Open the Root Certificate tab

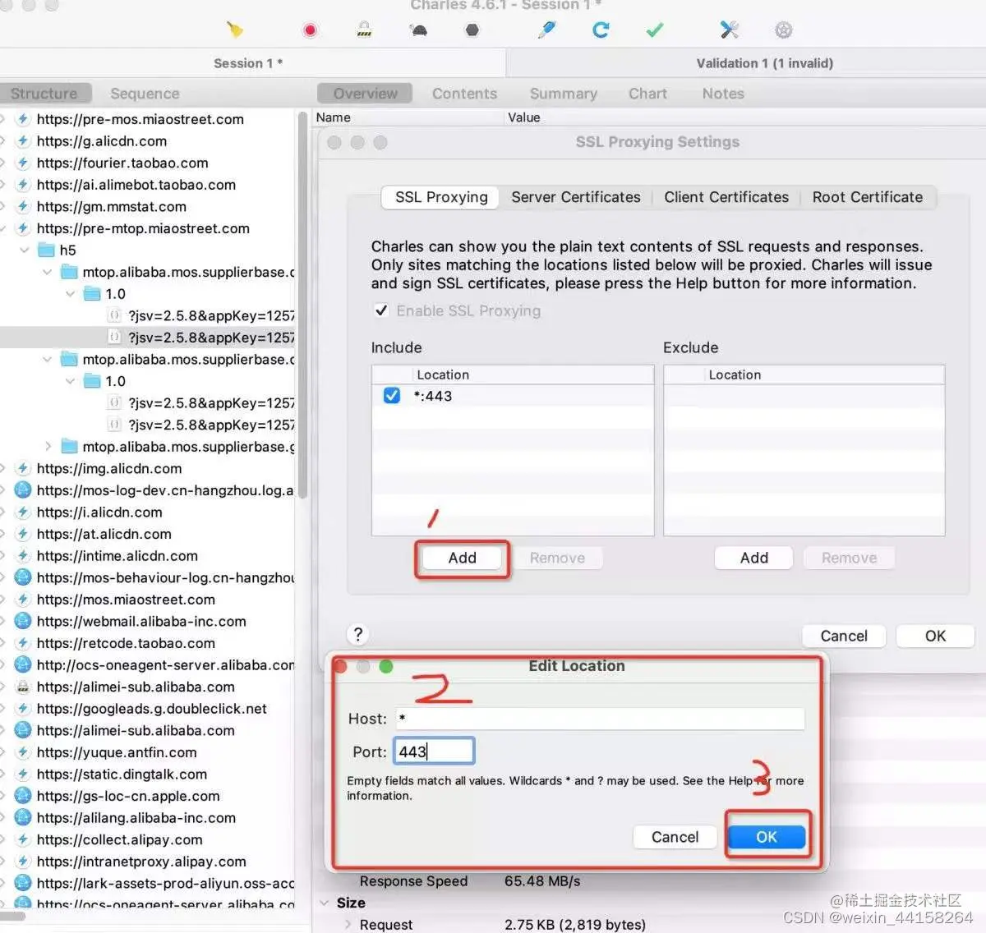point(868,197)
